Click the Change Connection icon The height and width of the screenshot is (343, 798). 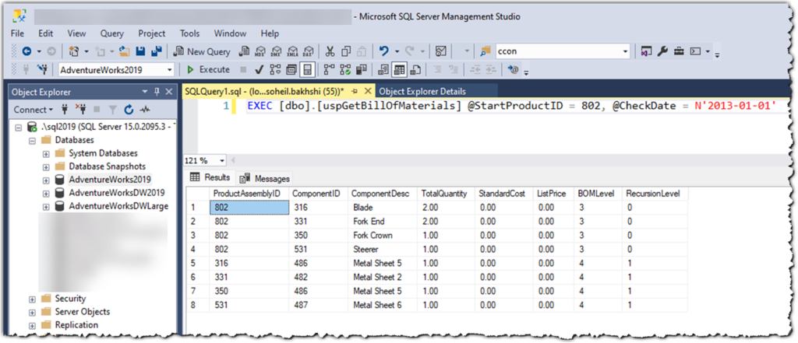tap(43, 69)
